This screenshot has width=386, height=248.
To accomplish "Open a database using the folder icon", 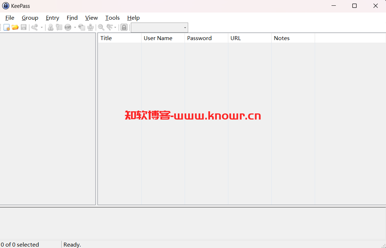I will click(x=15, y=27).
